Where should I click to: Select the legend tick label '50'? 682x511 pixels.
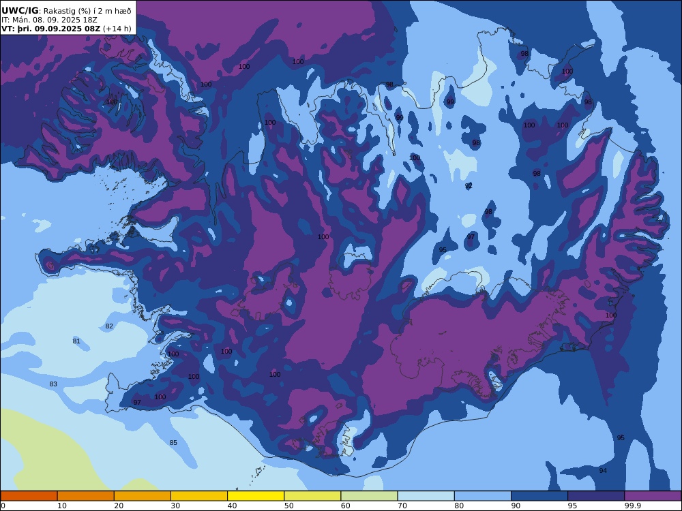tap(288, 506)
